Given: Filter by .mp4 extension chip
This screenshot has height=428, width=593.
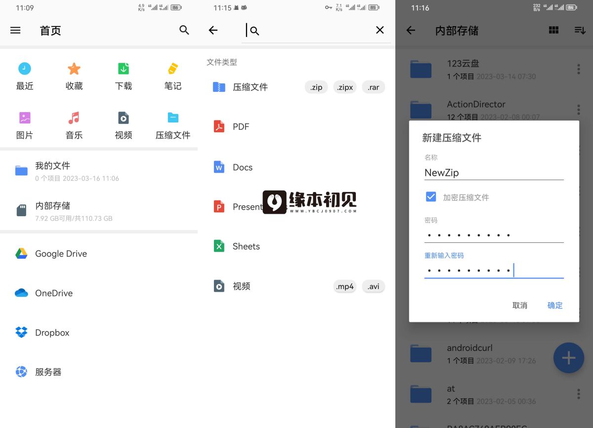Looking at the screenshot, I should click(345, 286).
